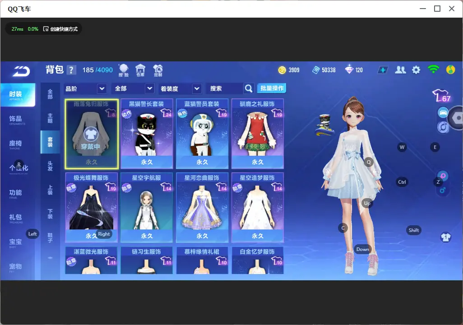Select the 上装 sub-tab
This screenshot has height=325, width=463.
point(50,190)
